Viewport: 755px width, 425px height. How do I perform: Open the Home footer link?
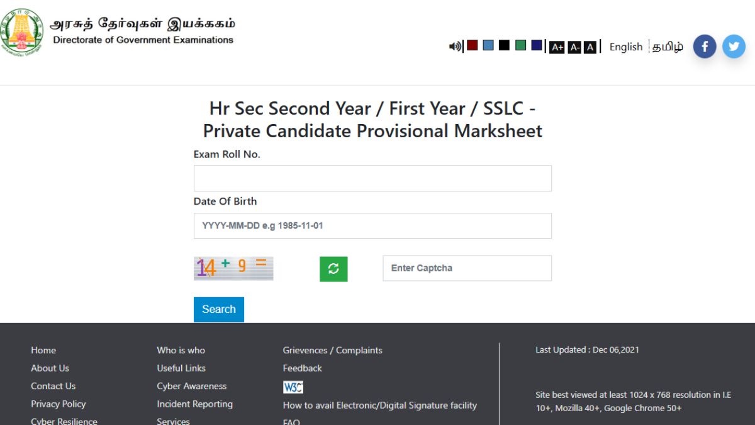coord(43,350)
